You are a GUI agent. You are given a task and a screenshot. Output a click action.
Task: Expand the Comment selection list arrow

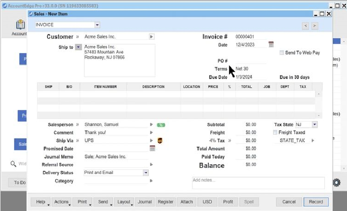(x=151, y=133)
